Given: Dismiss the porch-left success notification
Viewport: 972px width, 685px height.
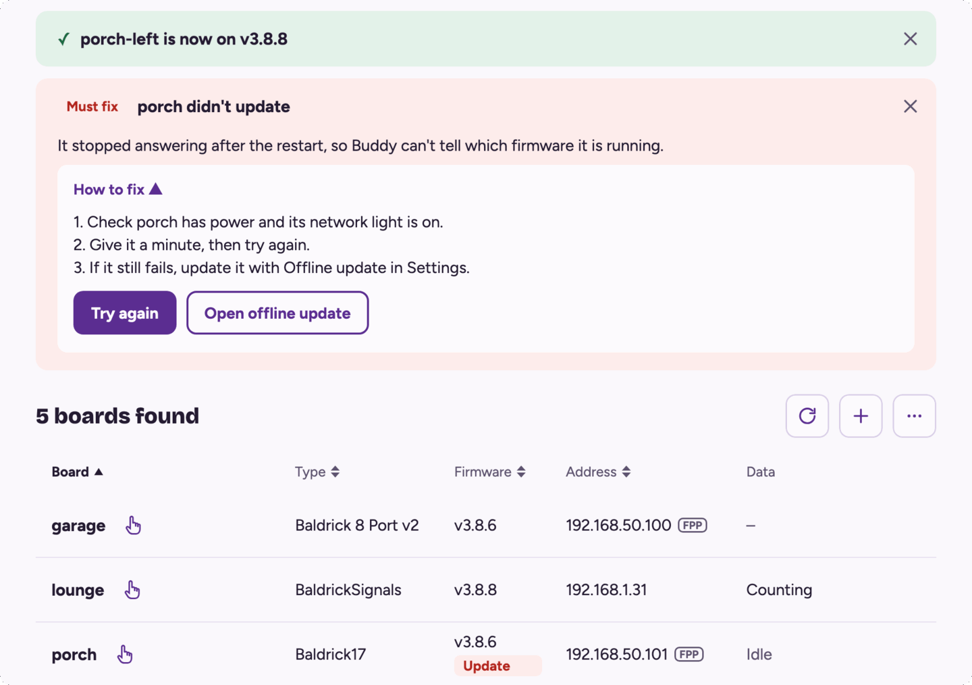Looking at the screenshot, I should point(910,39).
